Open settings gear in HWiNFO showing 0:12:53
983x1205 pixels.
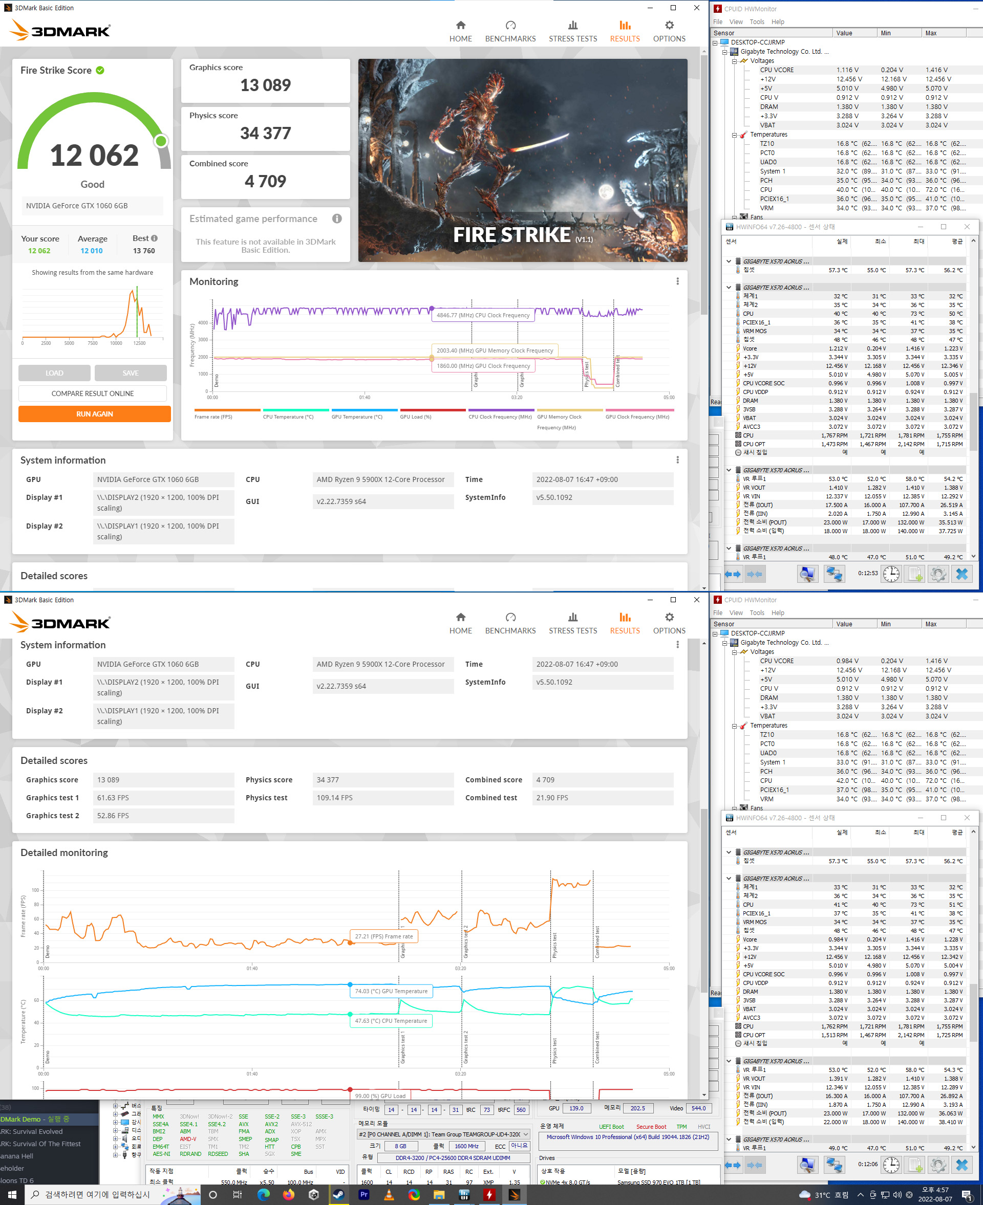(x=938, y=574)
